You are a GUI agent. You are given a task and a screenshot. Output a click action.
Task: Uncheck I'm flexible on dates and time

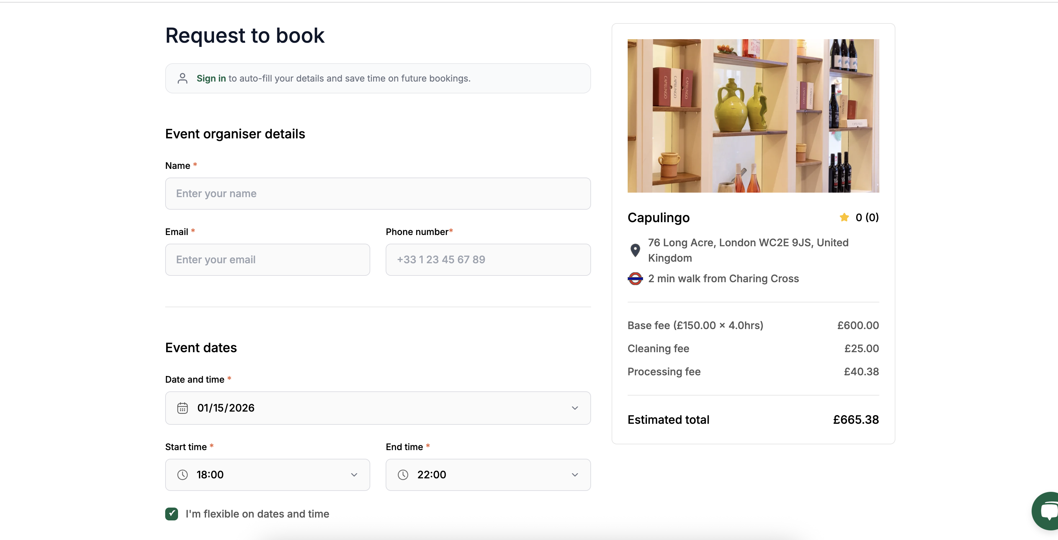click(172, 514)
